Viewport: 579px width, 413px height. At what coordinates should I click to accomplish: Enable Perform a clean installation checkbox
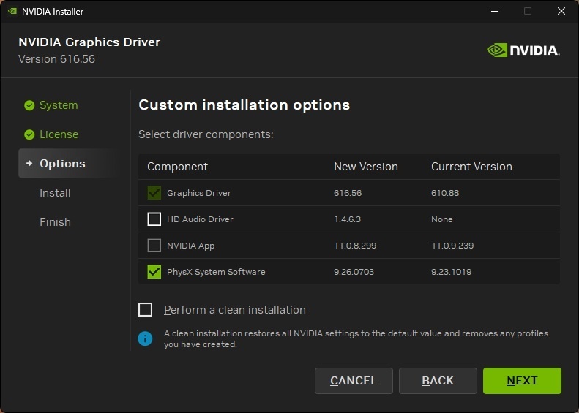[x=145, y=310]
